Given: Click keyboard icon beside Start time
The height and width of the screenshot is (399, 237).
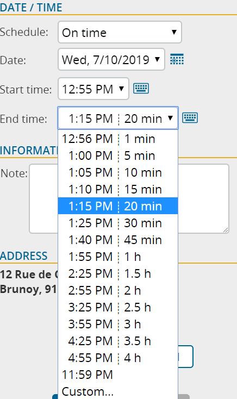Looking at the screenshot, I should point(141,89).
